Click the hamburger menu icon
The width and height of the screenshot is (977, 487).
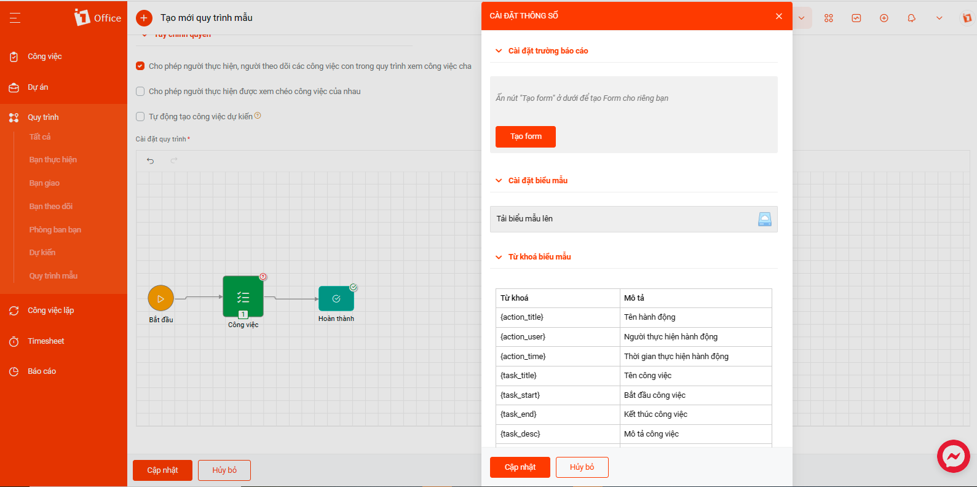(x=15, y=18)
